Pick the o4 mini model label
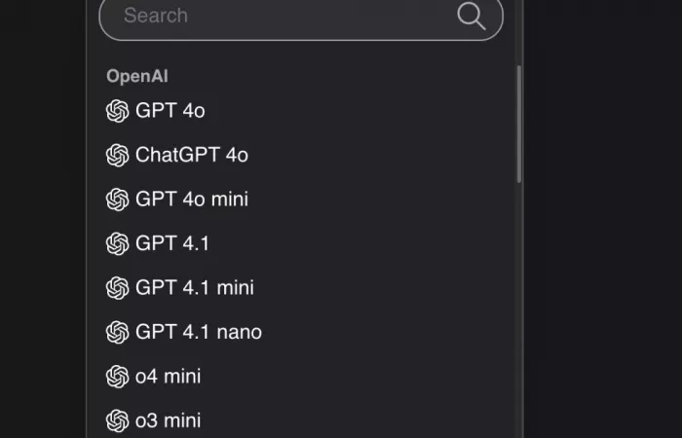Viewport: 682px width, 438px height. click(169, 377)
